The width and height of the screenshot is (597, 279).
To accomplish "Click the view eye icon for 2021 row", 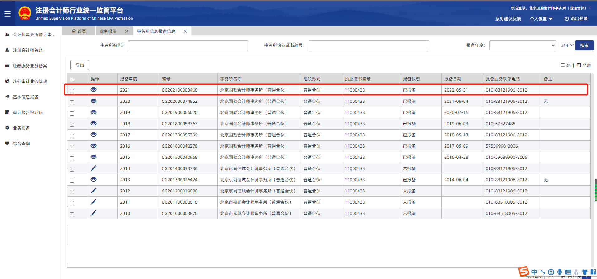I will (x=94, y=90).
